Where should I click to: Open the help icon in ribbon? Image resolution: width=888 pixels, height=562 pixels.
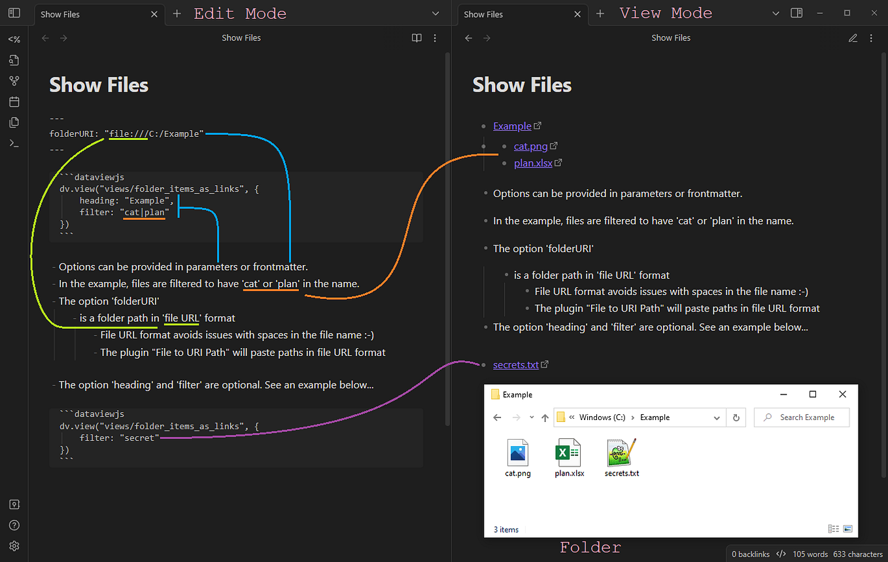(14, 525)
